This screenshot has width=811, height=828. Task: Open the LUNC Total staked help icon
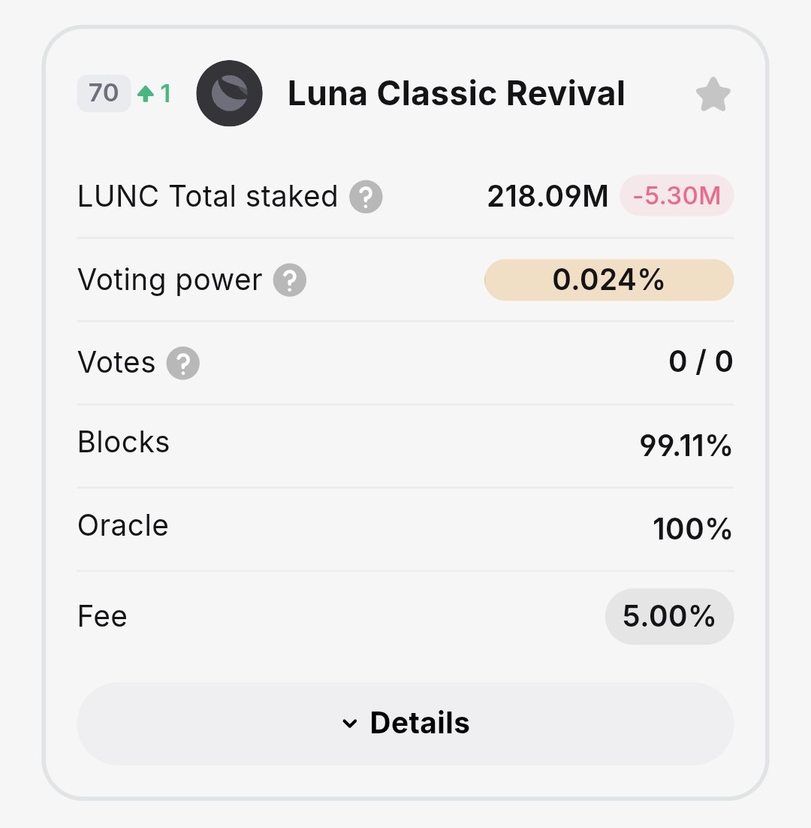[366, 196]
